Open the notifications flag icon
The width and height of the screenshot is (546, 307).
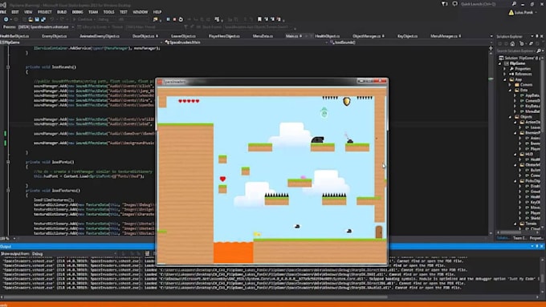(x=444, y=4)
